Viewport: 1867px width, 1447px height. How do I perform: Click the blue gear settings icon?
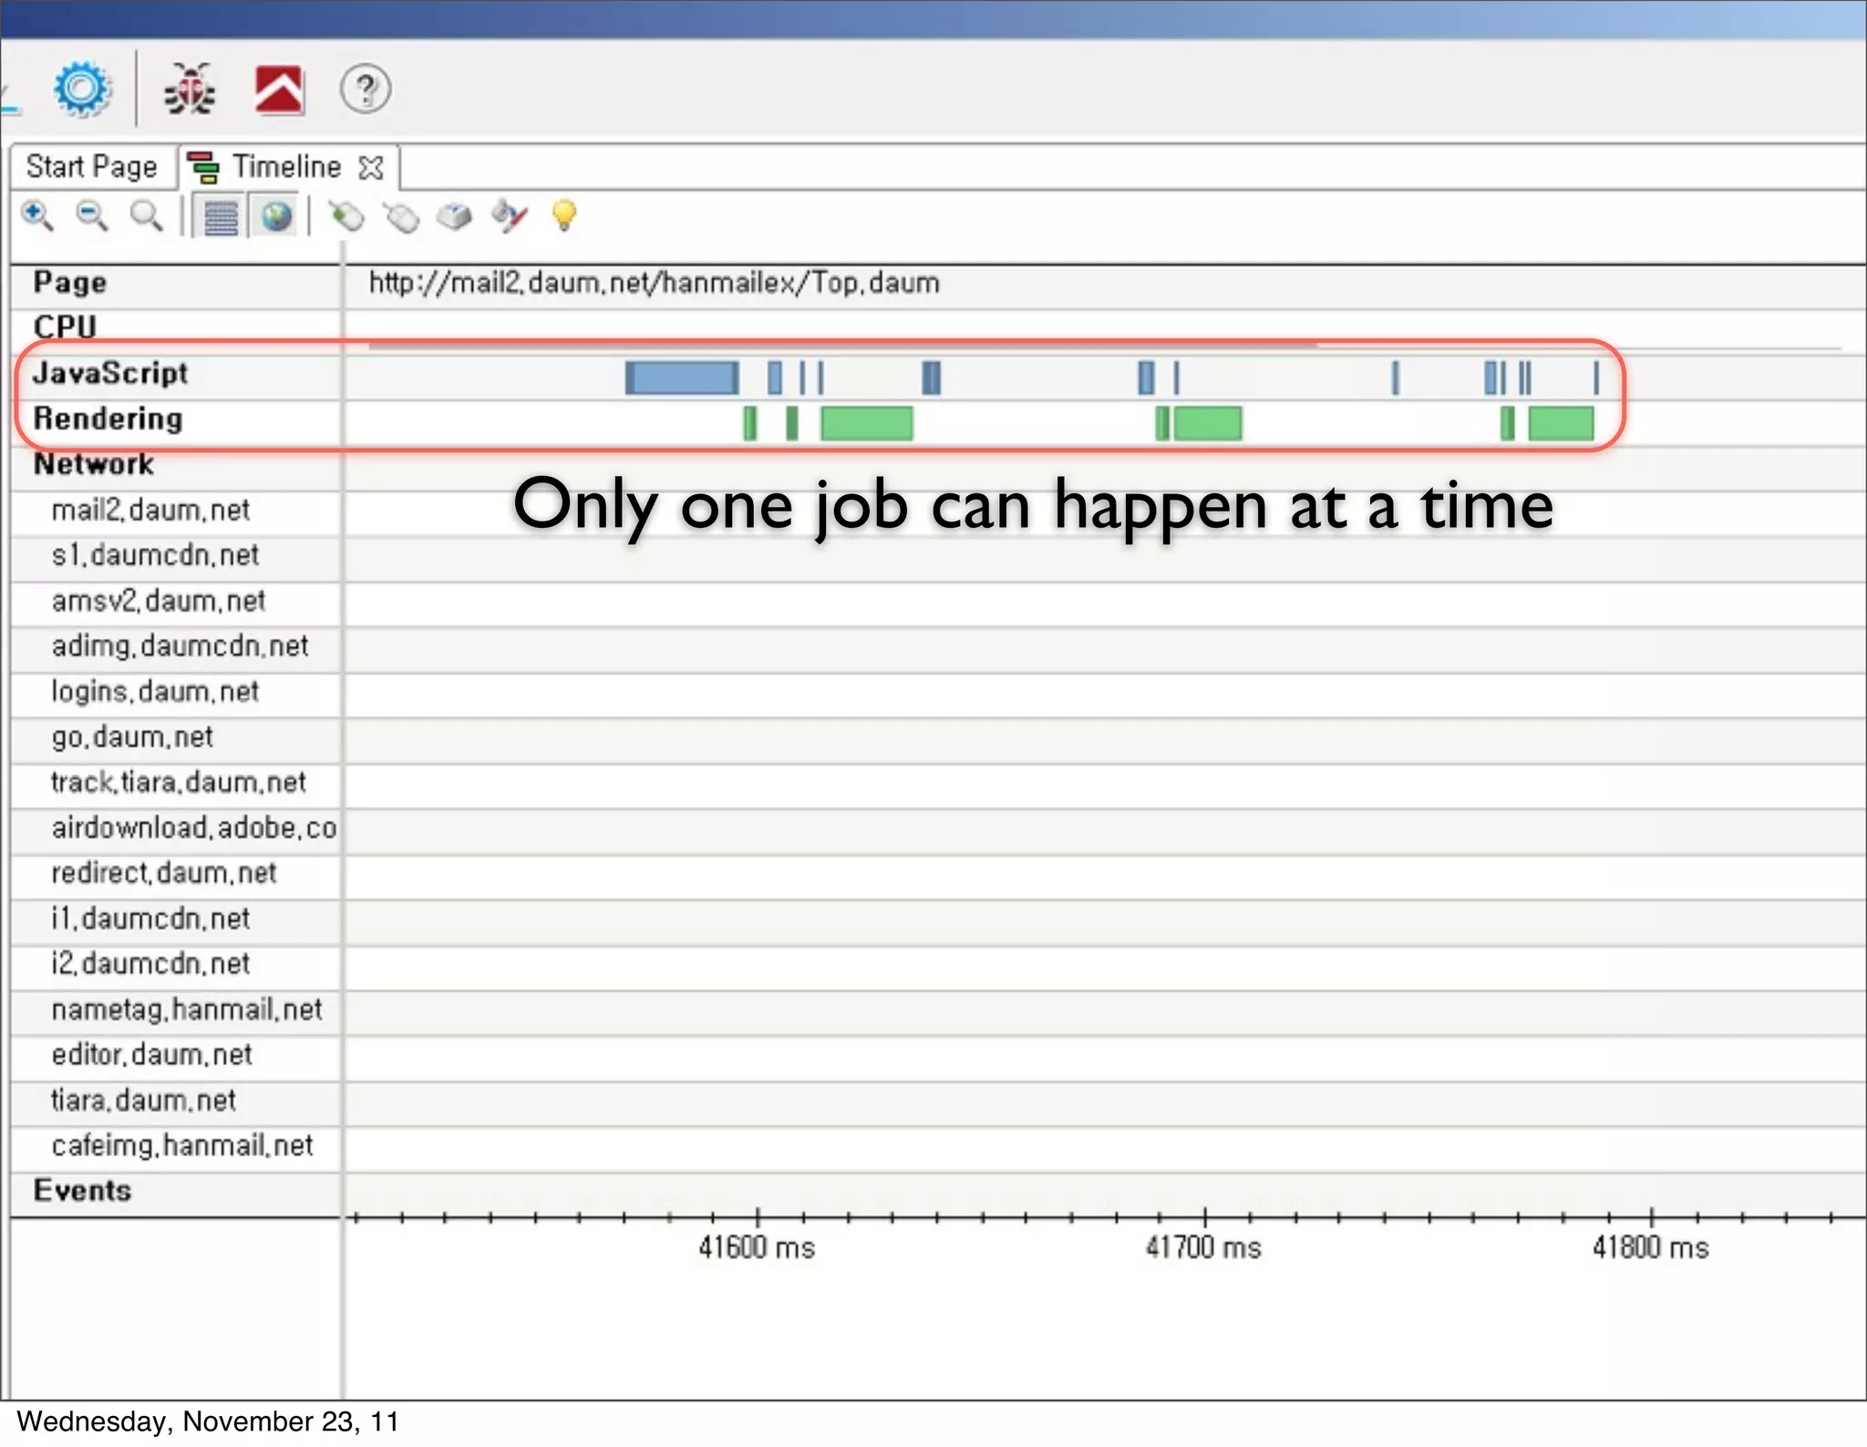point(82,89)
